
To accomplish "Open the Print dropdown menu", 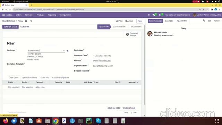I will [x=119, y=21].
